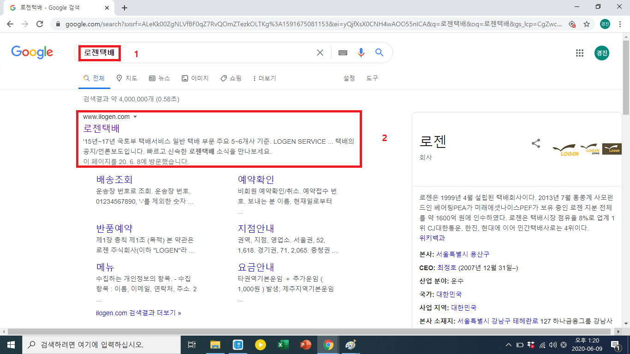Click the 국가 대한민국 link
The image size is (630, 354).
pyautogui.click(x=449, y=294)
